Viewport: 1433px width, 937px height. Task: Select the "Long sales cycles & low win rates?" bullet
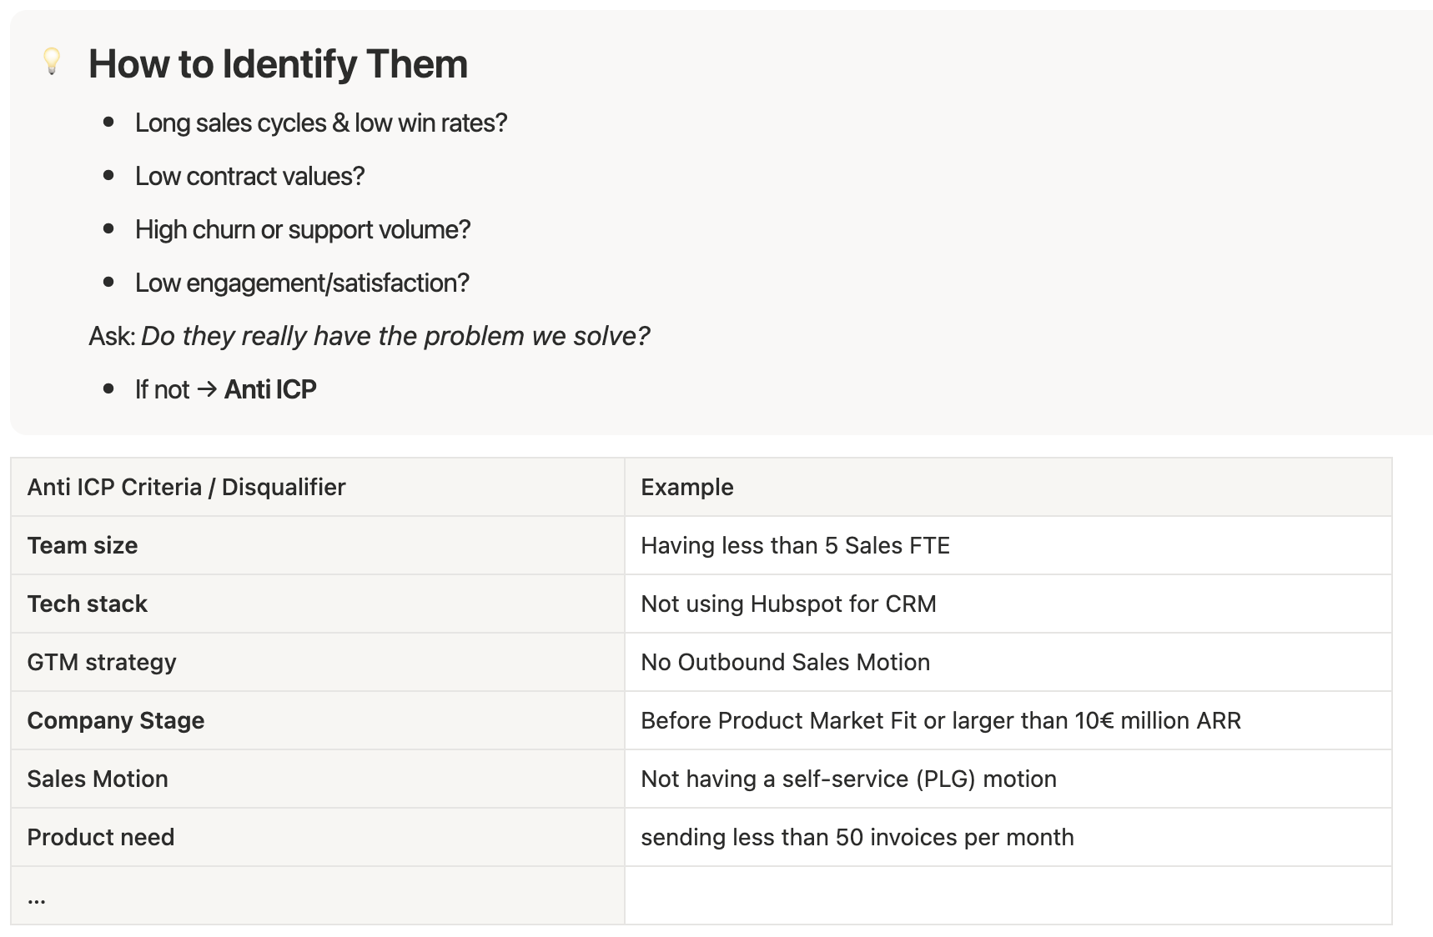click(321, 123)
